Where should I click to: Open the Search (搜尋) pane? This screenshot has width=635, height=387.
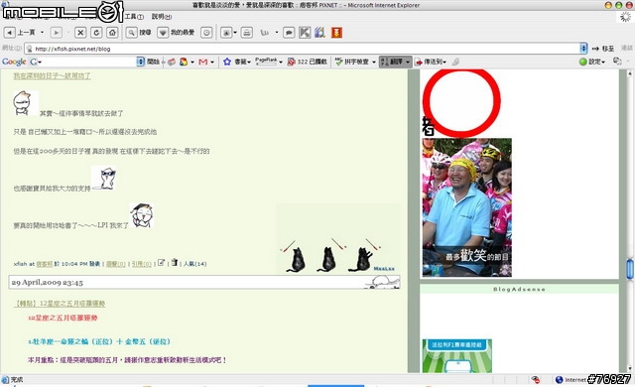pos(138,33)
